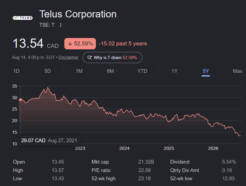Image resolution: width=246 pixels, height=186 pixels.
Task: Open the three-dot options menu
Action: pos(61,25)
